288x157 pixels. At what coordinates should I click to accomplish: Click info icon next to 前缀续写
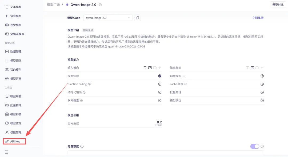[x=184, y=76]
